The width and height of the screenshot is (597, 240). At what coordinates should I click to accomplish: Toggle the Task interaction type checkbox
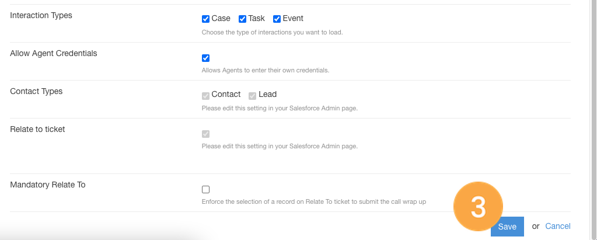(243, 19)
